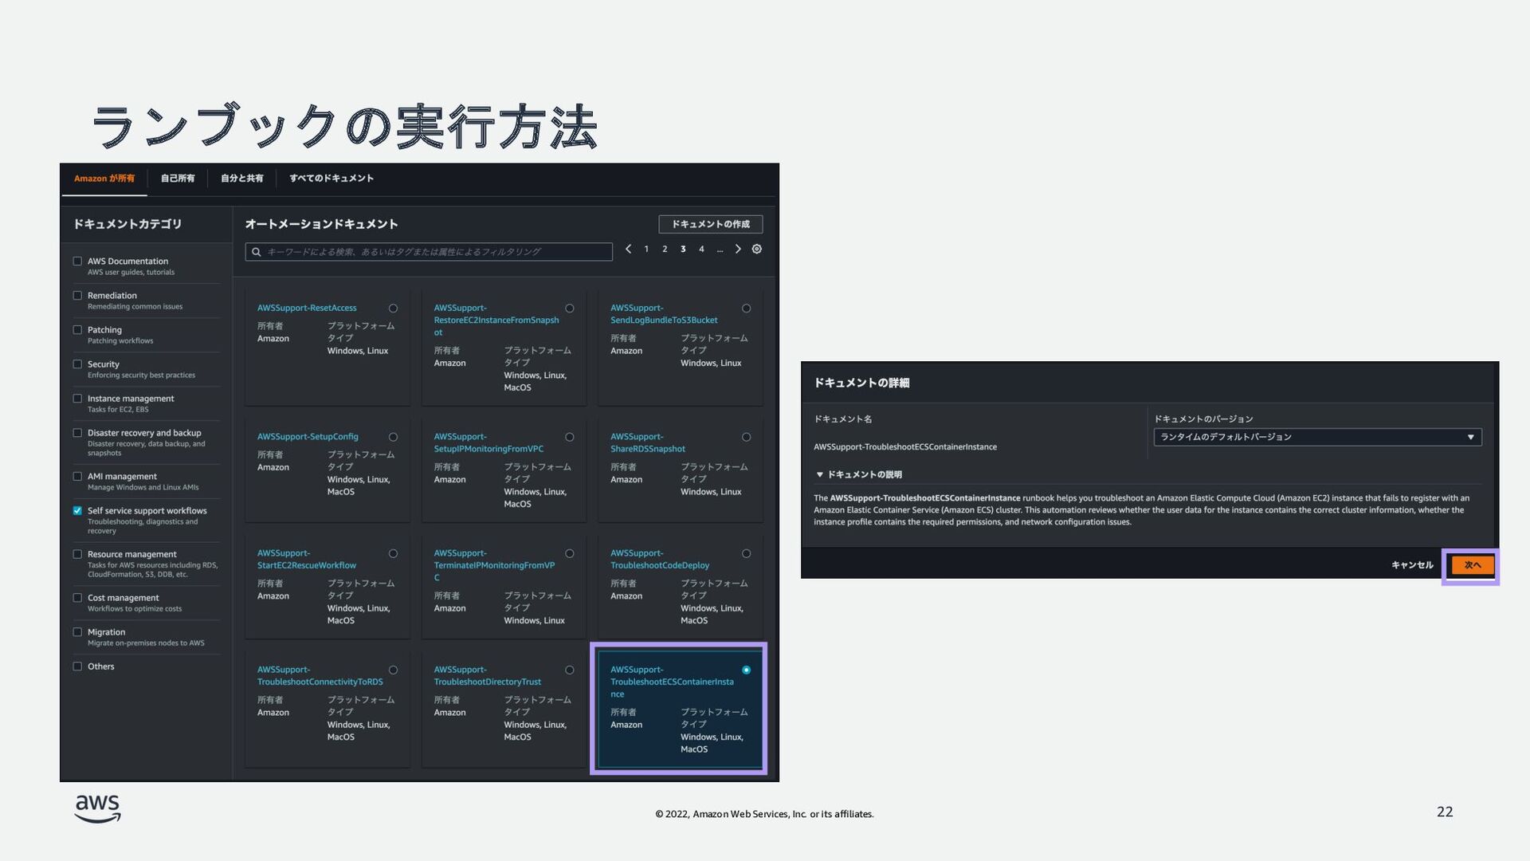This screenshot has width=1530, height=861.
Task: Select AWSSupport-TerminateIPMonitoringFromVPC radio button
Action: coord(570,553)
